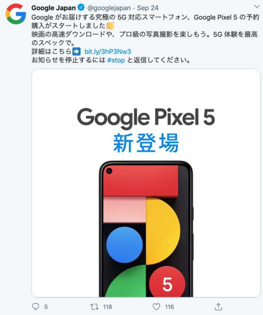Click the reply speech bubble icon
Screen dimensions: 263x315
coord(36,306)
